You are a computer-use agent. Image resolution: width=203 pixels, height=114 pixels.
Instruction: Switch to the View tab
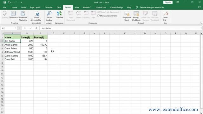[77, 7]
